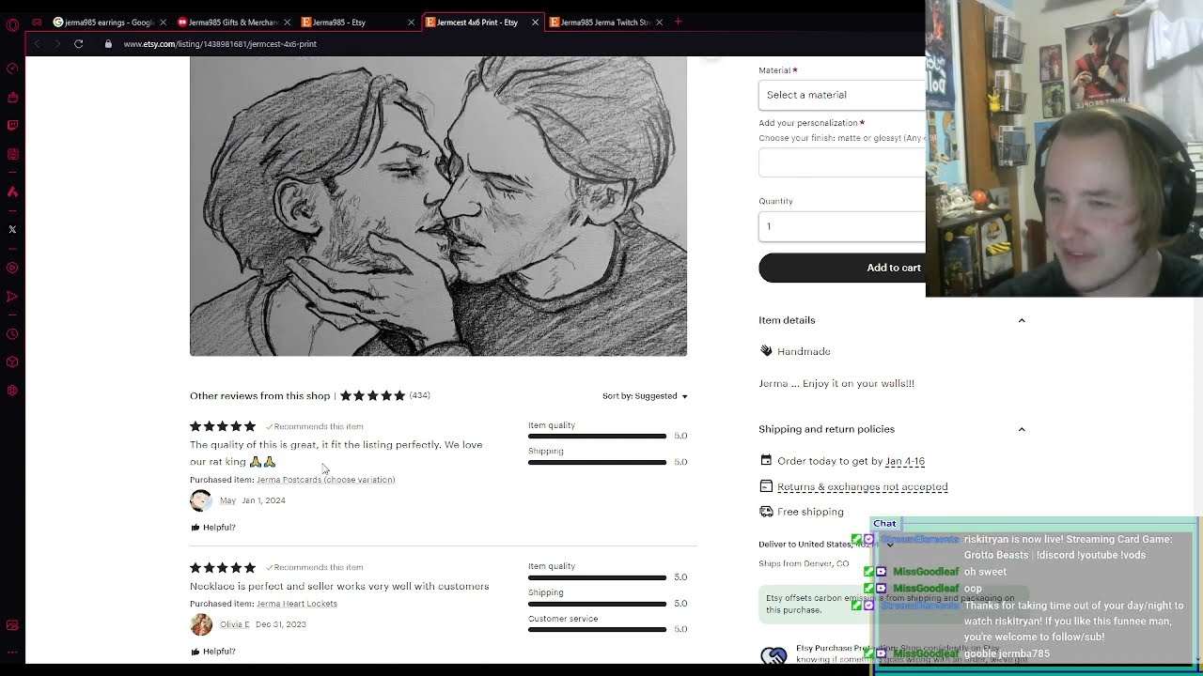The width and height of the screenshot is (1203, 676).
Task: Reload the Etsy page
Action: click(x=79, y=44)
